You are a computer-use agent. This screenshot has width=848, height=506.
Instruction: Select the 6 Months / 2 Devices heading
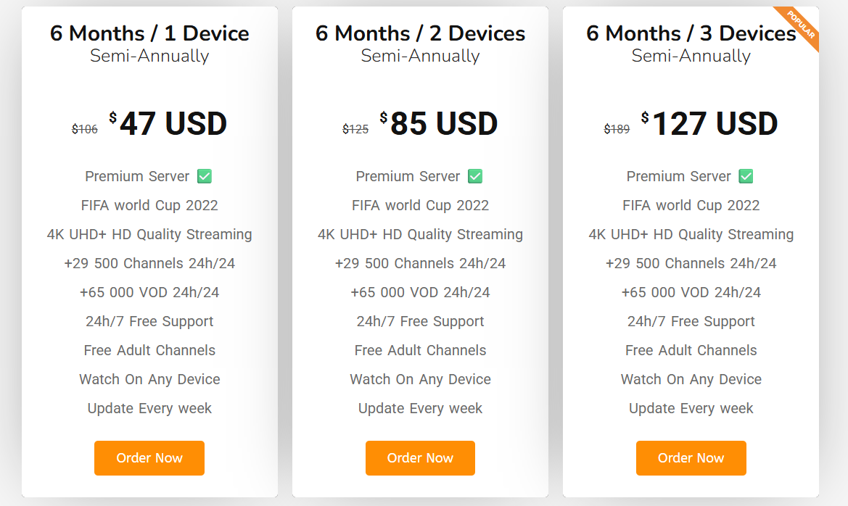(420, 33)
